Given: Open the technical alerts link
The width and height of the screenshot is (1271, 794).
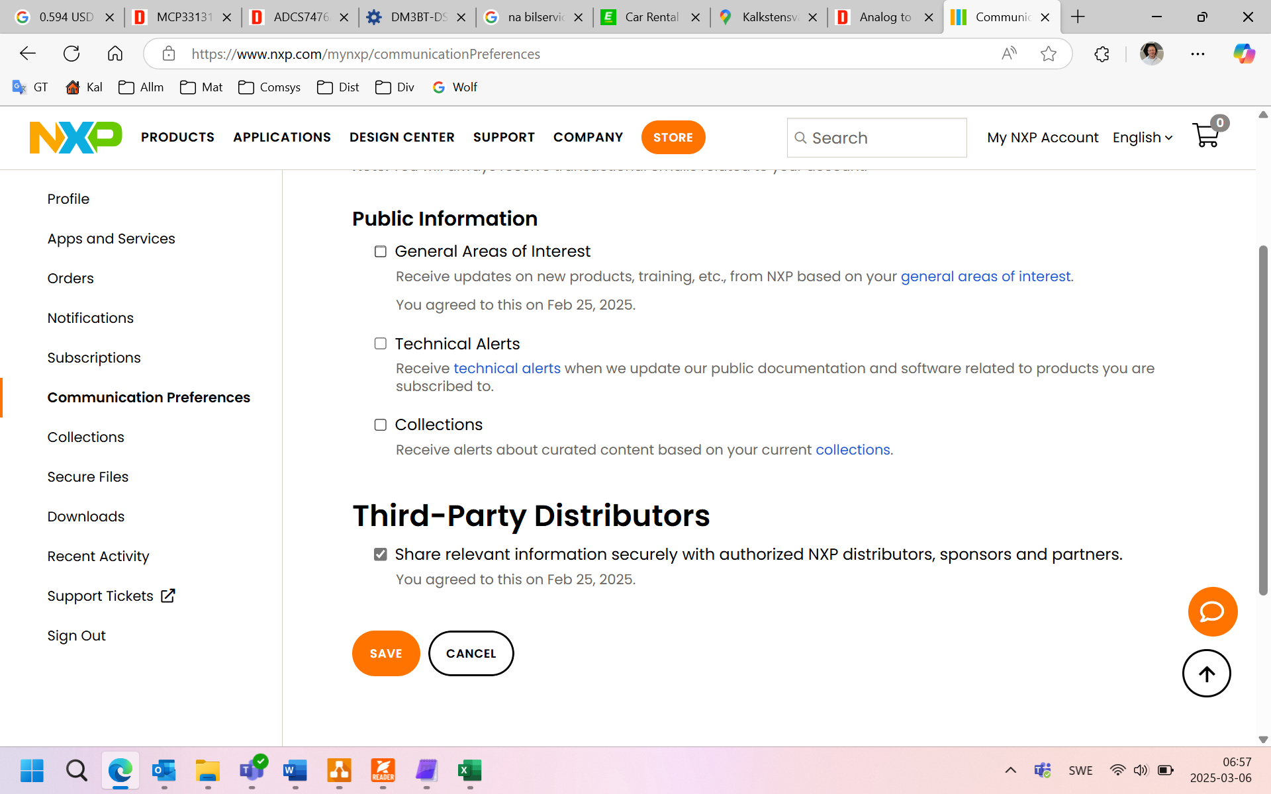Looking at the screenshot, I should click(x=506, y=369).
